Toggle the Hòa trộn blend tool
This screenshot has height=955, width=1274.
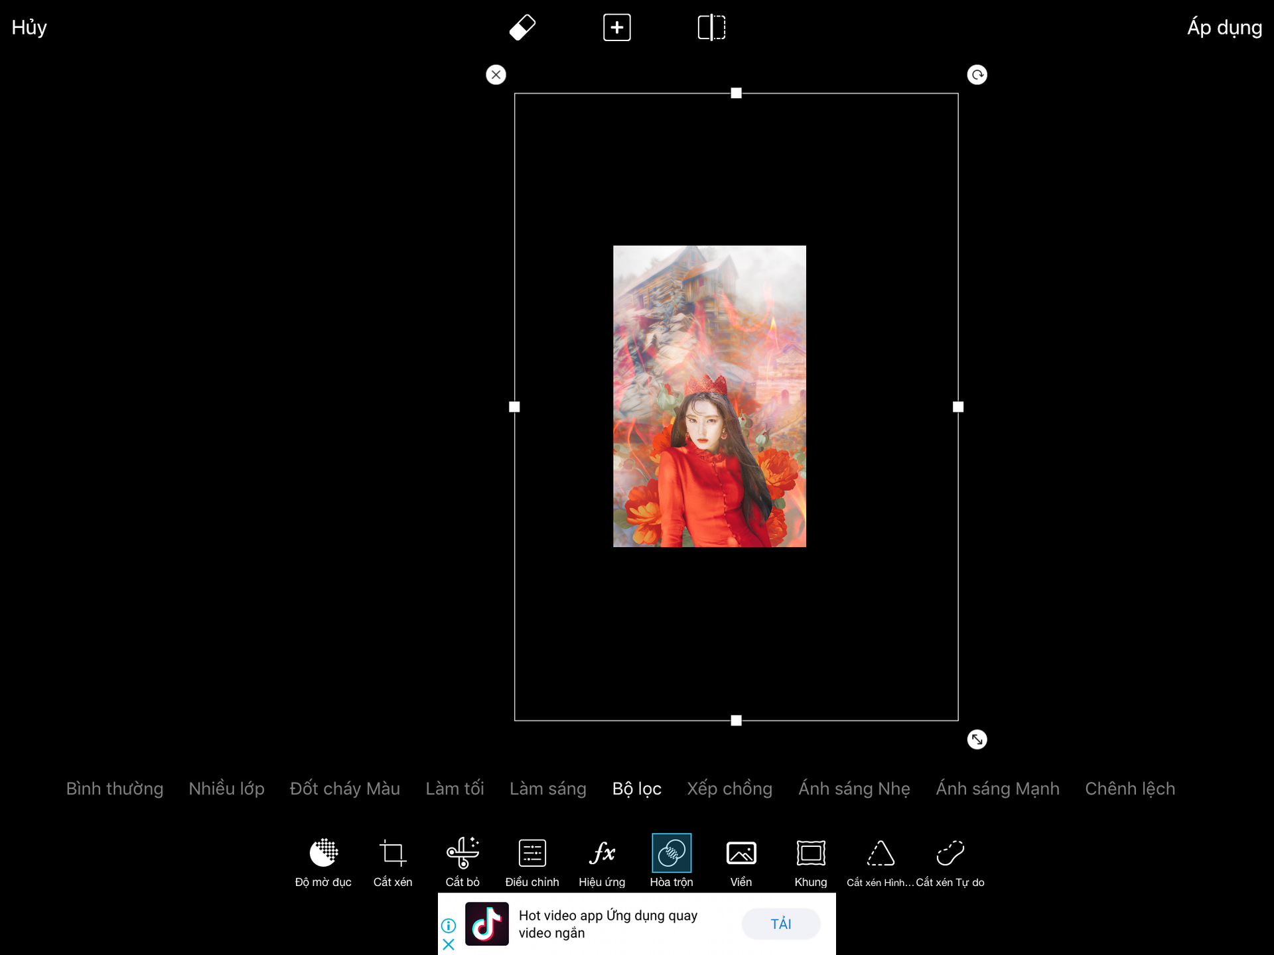tap(672, 861)
